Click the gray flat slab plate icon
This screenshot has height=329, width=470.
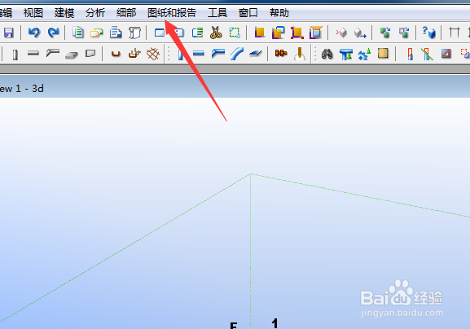[x=72, y=55]
